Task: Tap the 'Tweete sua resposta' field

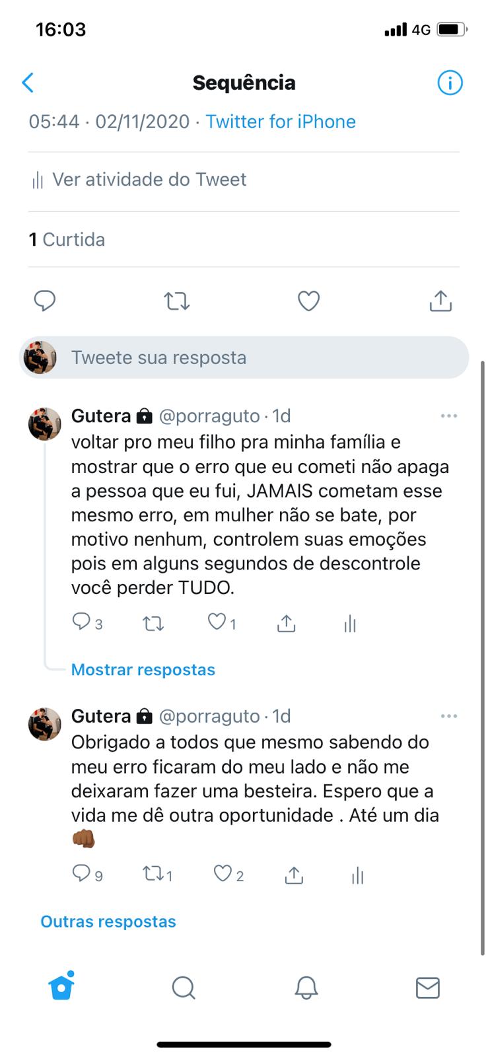Action: pyautogui.click(x=244, y=357)
